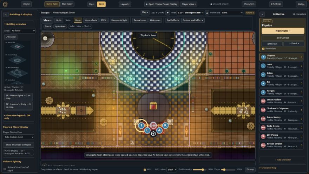
Task: Click Next turn button
Action: pos(283,31)
